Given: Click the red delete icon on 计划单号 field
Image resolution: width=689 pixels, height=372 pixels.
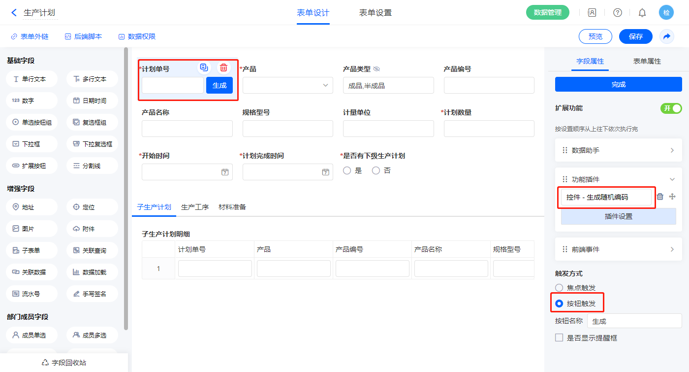Looking at the screenshot, I should click(223, 68).
